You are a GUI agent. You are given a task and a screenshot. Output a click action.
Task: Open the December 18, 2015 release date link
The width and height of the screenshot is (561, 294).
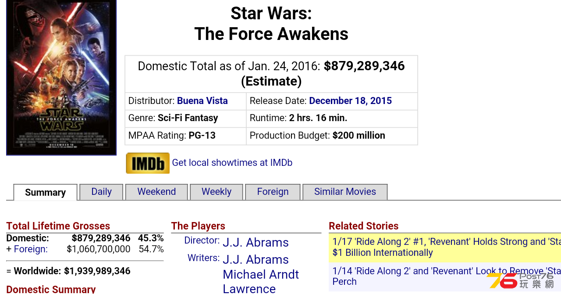point(350,100)
